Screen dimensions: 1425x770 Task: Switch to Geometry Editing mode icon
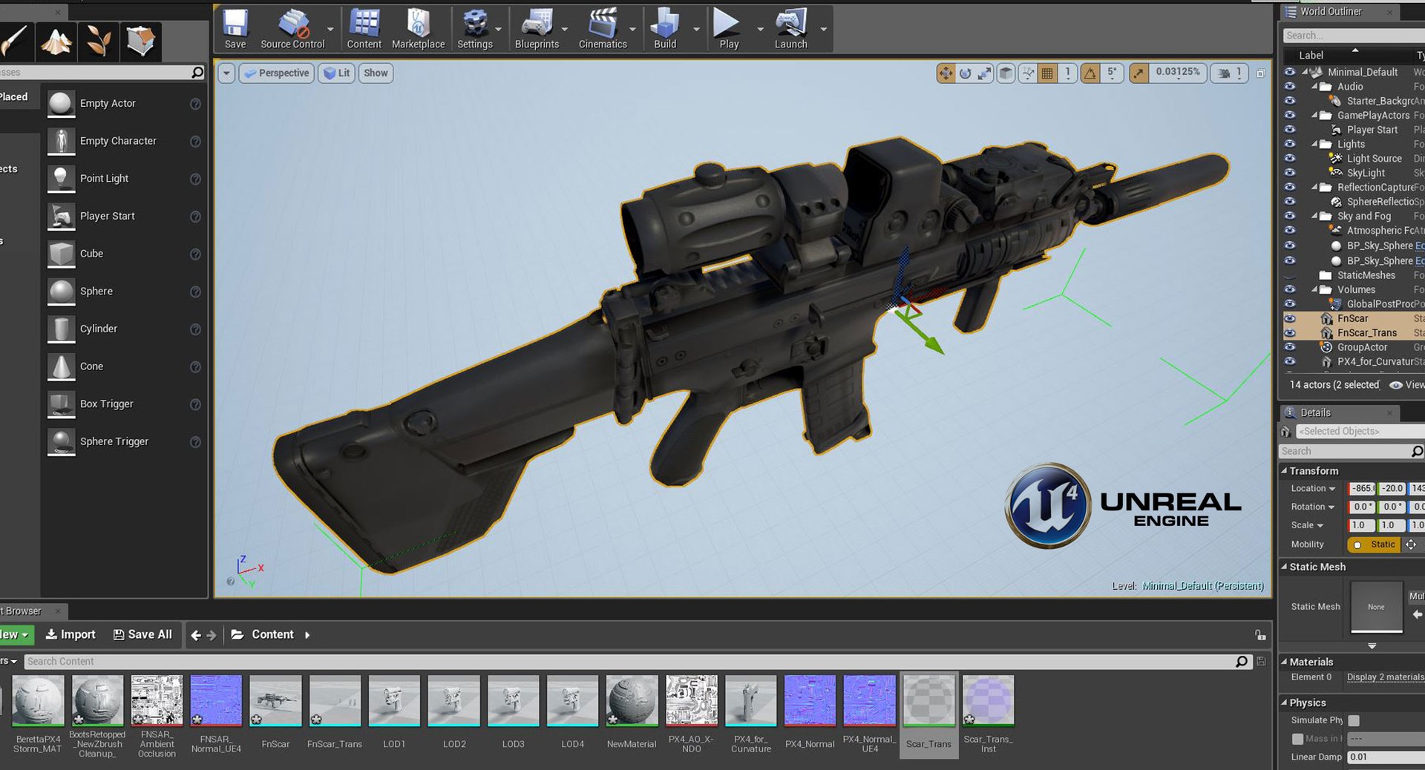140,42
